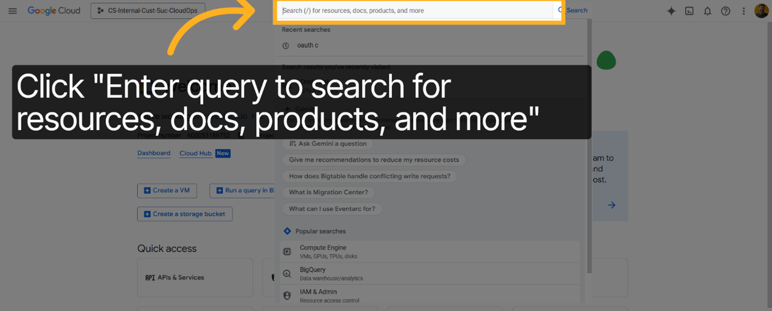
Task: Open the three-dot settings and utilities menu
Action: coord(744,11)
